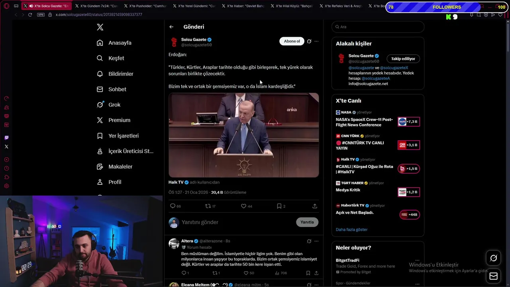This screenshot has width=510, height=287.
Task: Click the X logo above the sidebar
Action: 100,27
